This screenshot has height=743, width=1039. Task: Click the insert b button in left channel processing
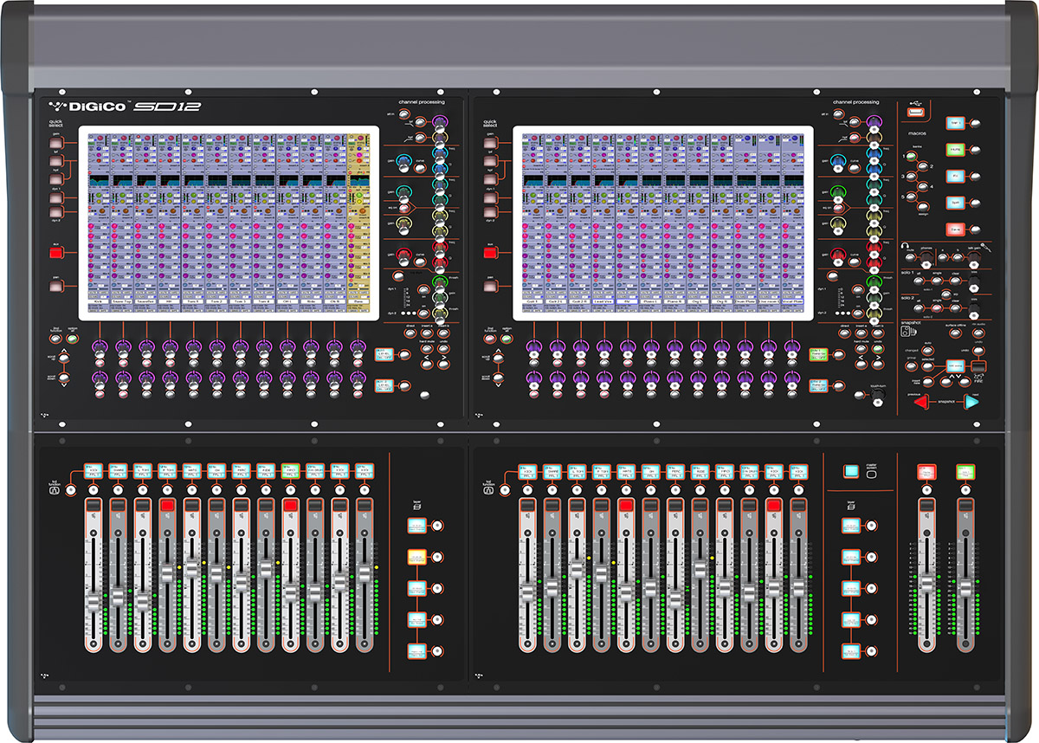443,333
